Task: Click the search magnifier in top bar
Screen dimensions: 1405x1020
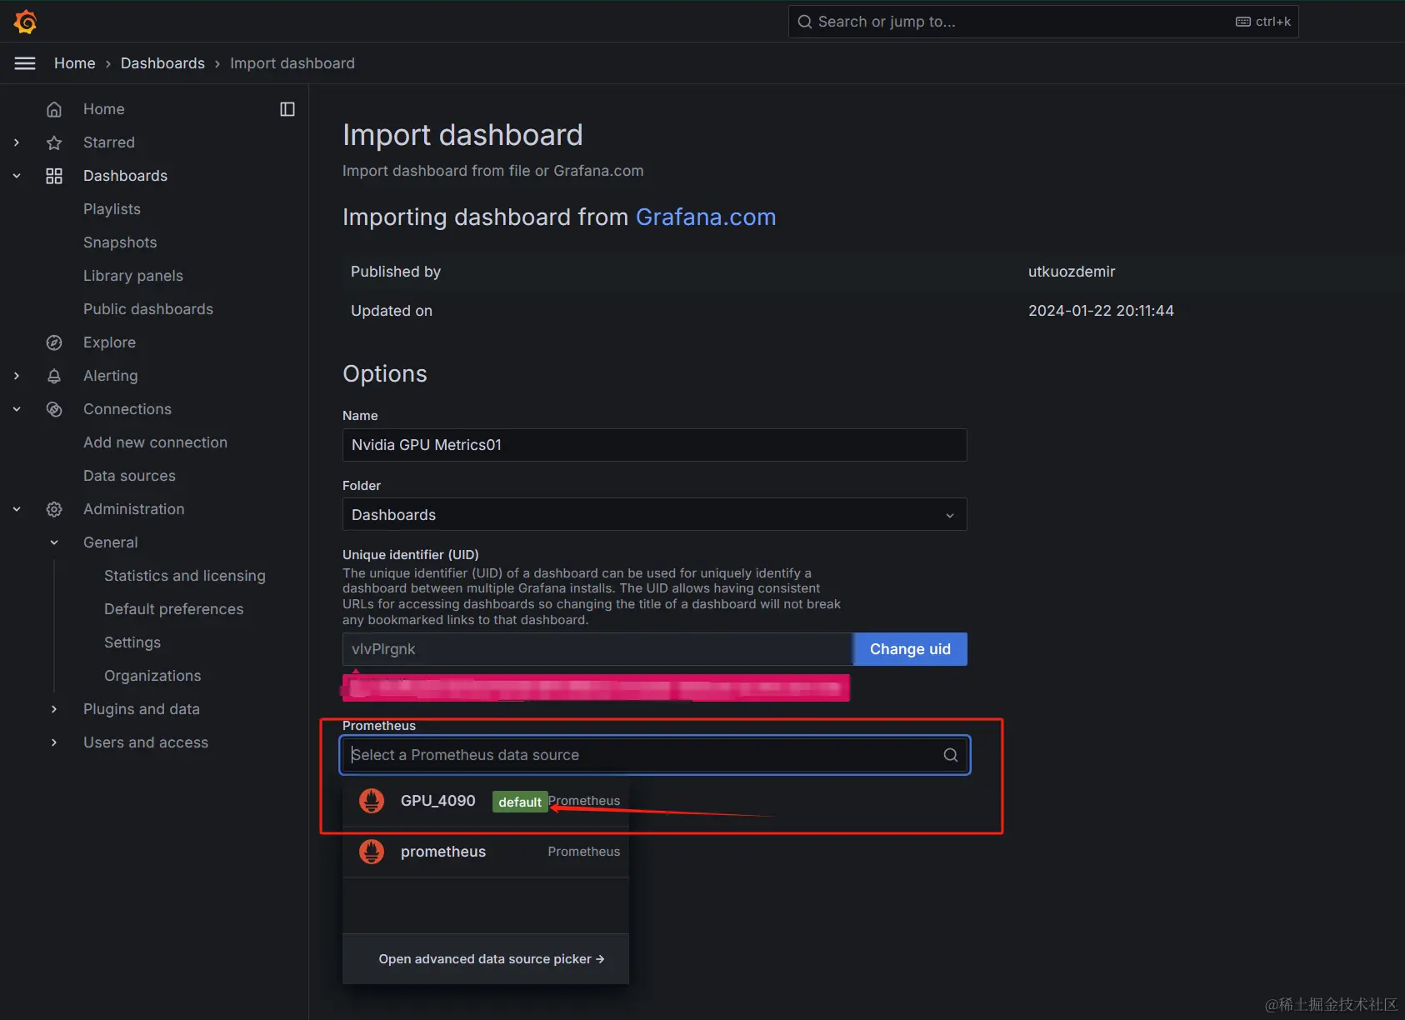Action: coord(805,22)
